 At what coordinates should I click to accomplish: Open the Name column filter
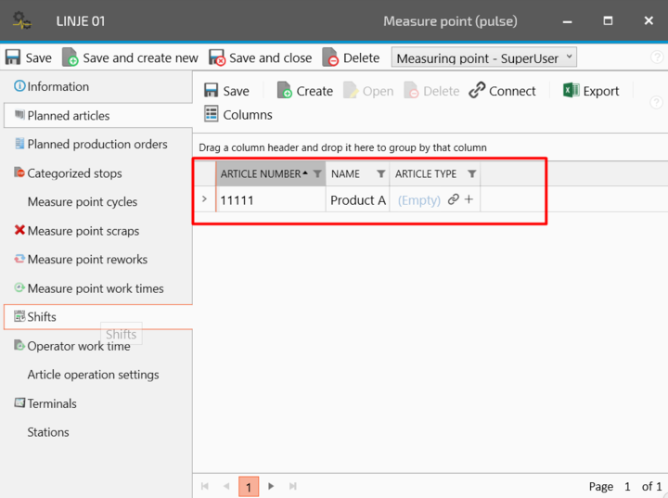pos(380,174)
